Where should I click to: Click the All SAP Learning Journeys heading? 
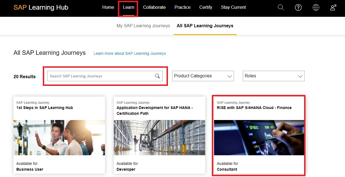(50, 53)
